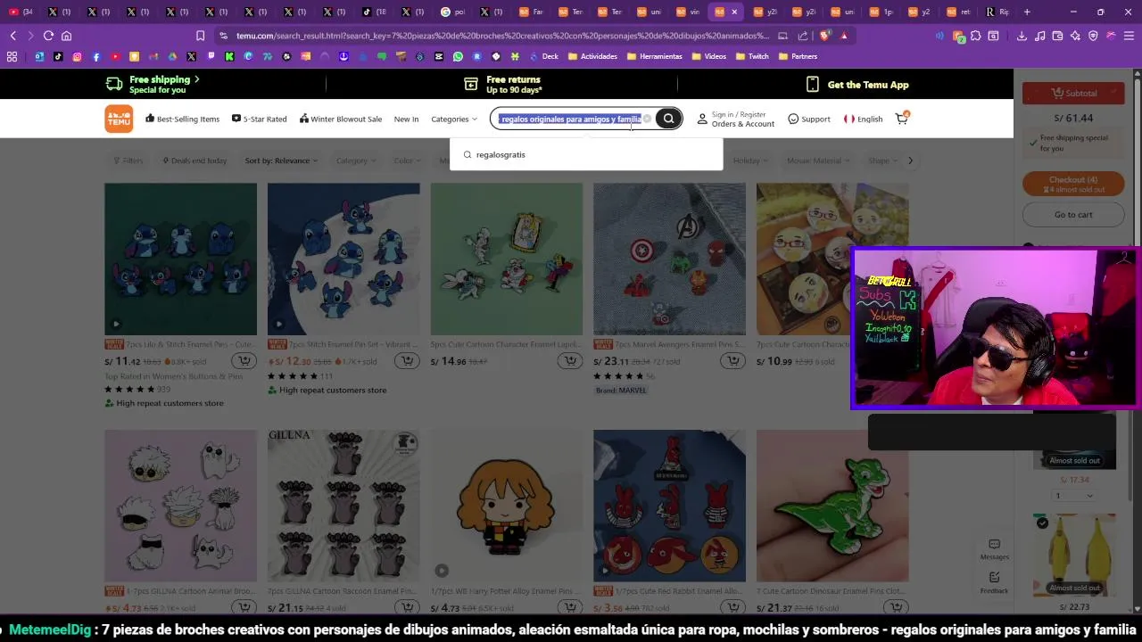
Task: Open Sign in / Register account link
Action: coord(735,119)
